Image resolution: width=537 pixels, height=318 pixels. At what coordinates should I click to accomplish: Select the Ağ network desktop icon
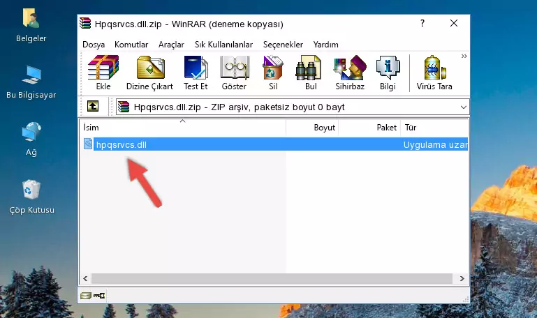[31, 139]
